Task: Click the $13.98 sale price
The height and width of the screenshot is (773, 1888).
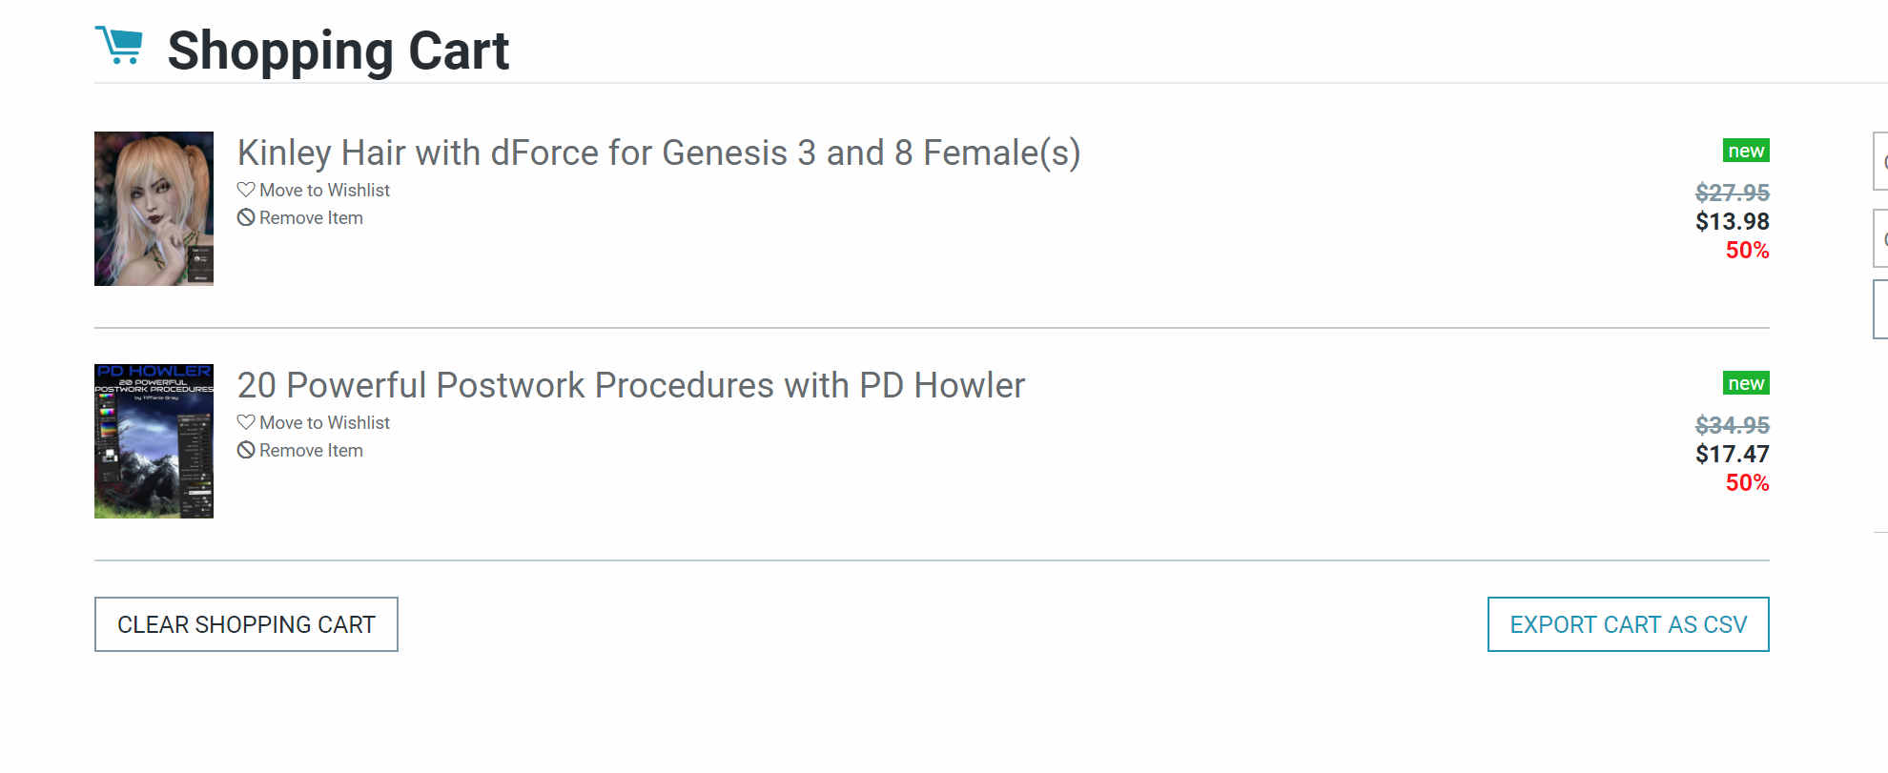Action: (x=1732, y=221)
